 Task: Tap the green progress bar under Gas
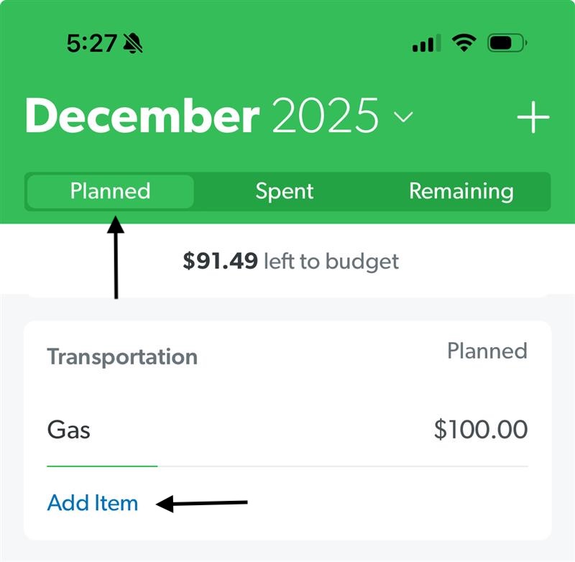(x=102, y=466)
